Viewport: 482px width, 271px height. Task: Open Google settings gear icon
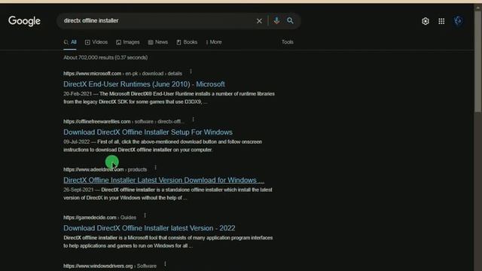(426, 21)
